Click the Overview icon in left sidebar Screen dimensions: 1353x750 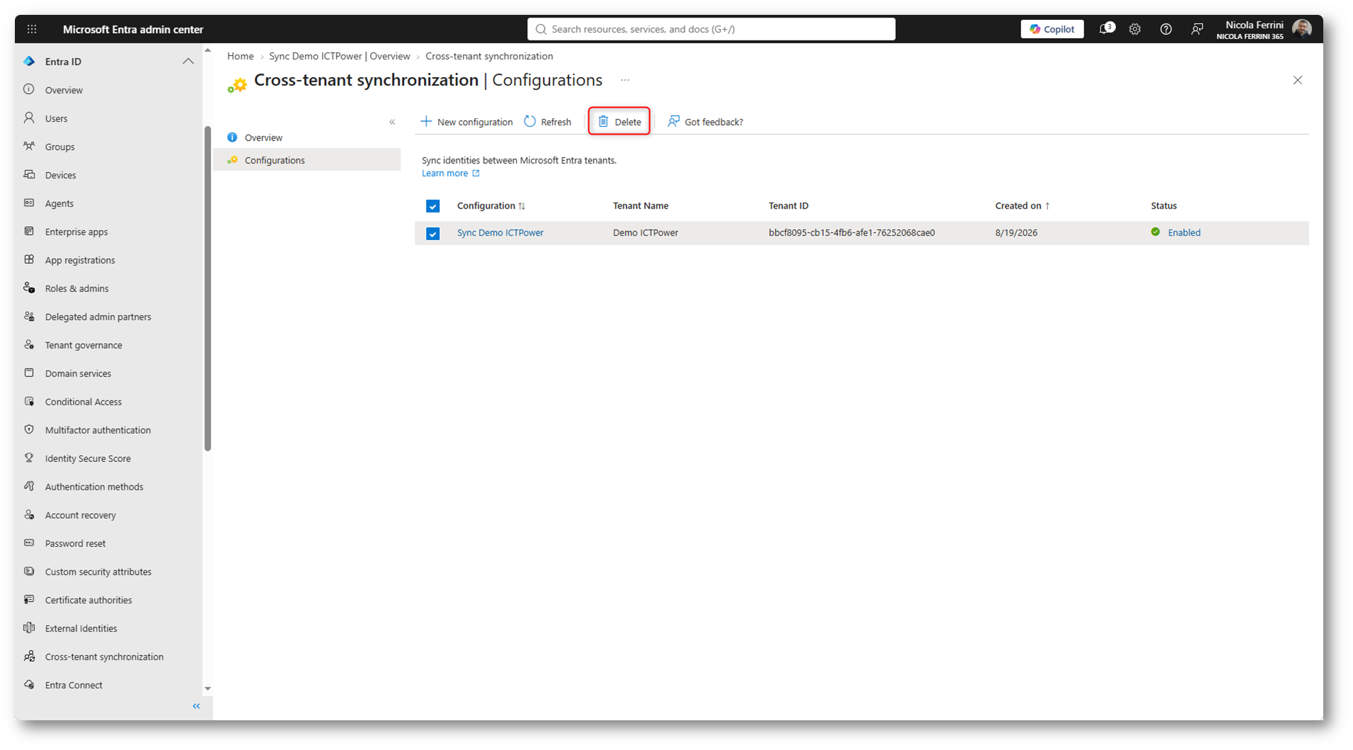tap(29, 90)
